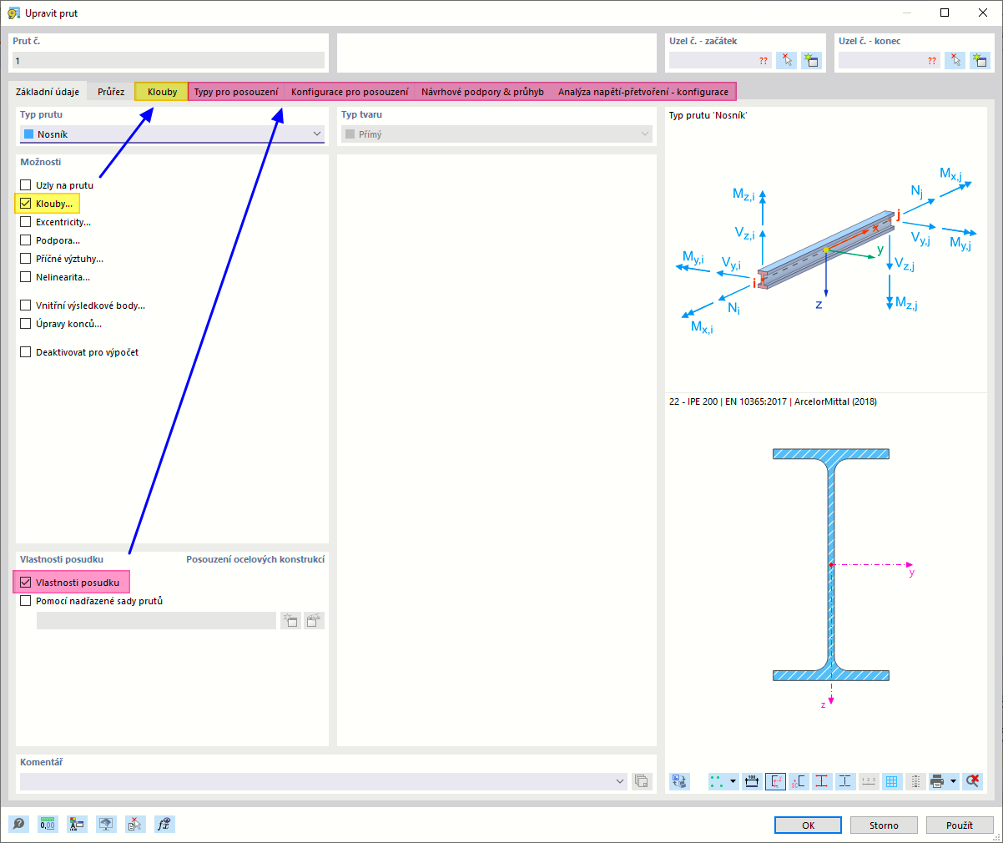Viewport: 1003px width, 843px height.
Task: Open 'Návrhové podpory & průhyb' tab
Action: click(482, 92)
